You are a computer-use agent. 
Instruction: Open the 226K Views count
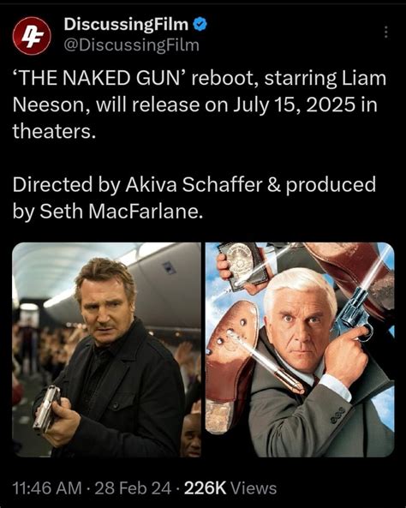point(230,488)
